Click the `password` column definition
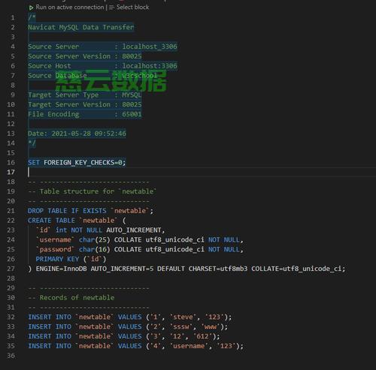Viewport: 376px width, 370px height. [x=140, y=249]
